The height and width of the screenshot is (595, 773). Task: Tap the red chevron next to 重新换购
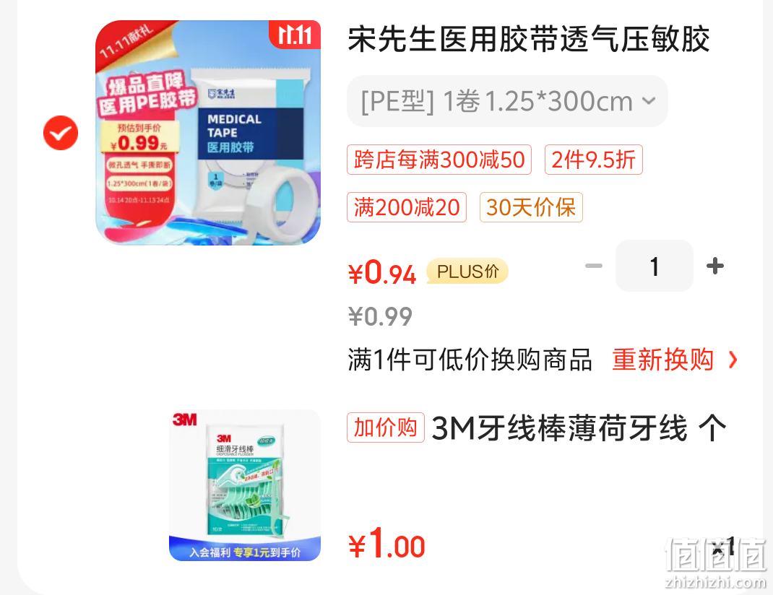[x=733, y=360]
